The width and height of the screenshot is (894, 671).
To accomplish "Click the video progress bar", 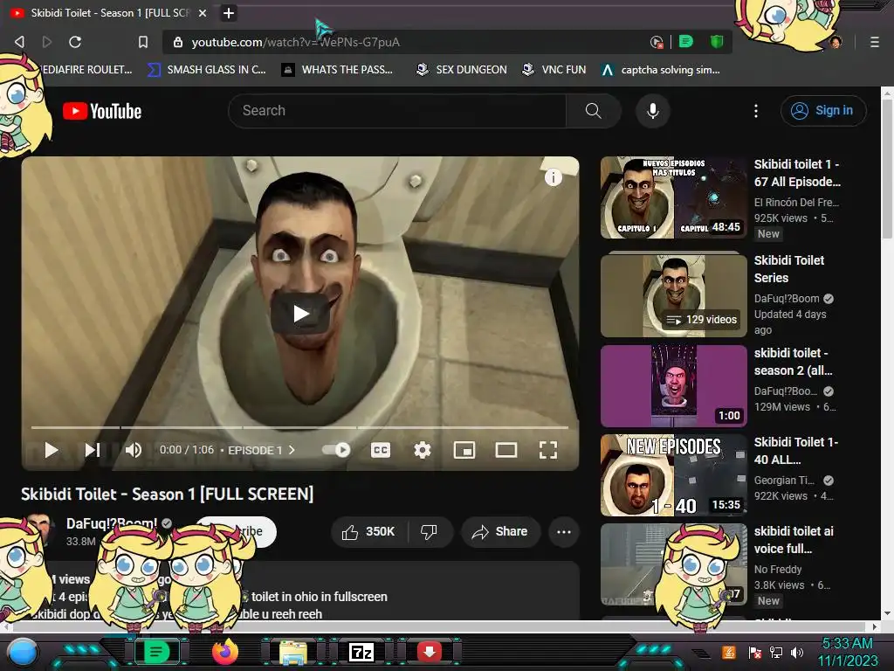I will coord(300,426).
